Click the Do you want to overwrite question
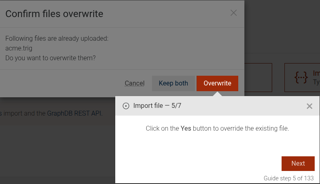Screen dimensions: 320x184 tap(50, 58)
